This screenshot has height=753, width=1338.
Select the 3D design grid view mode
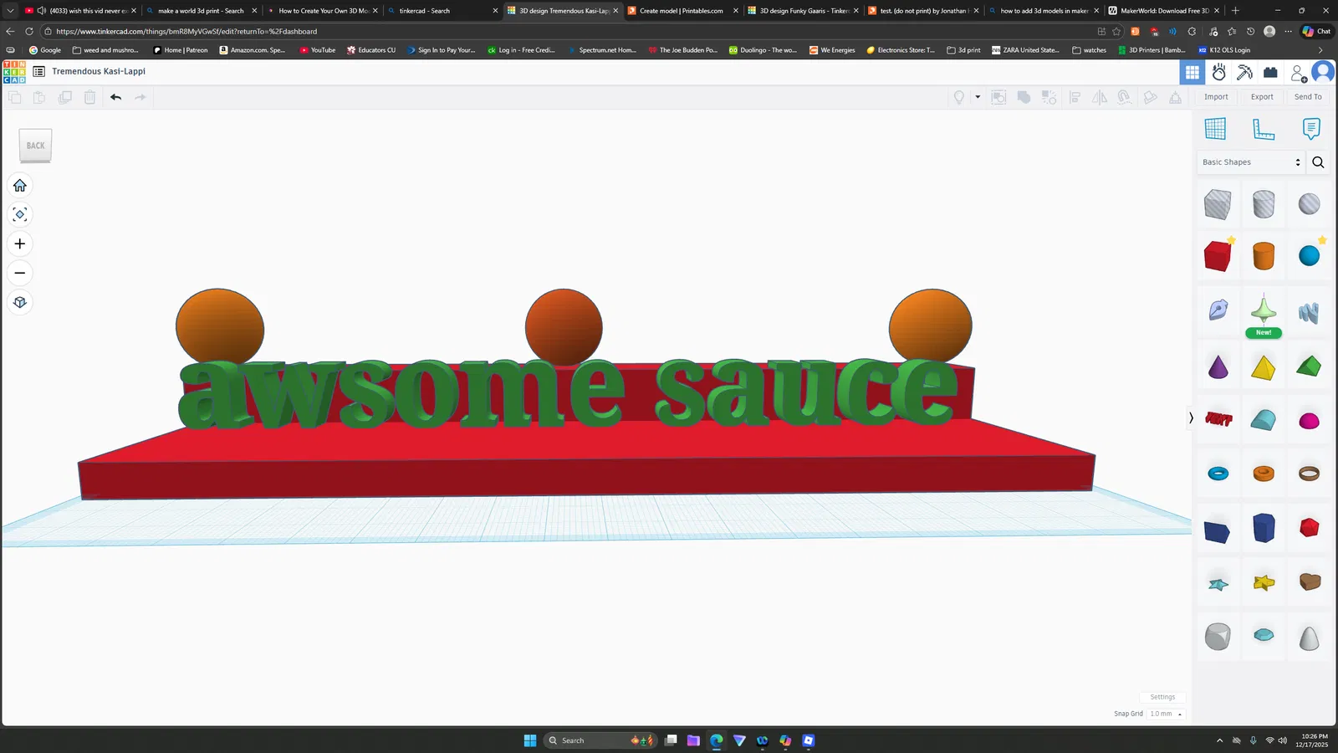click(1192, 73)
